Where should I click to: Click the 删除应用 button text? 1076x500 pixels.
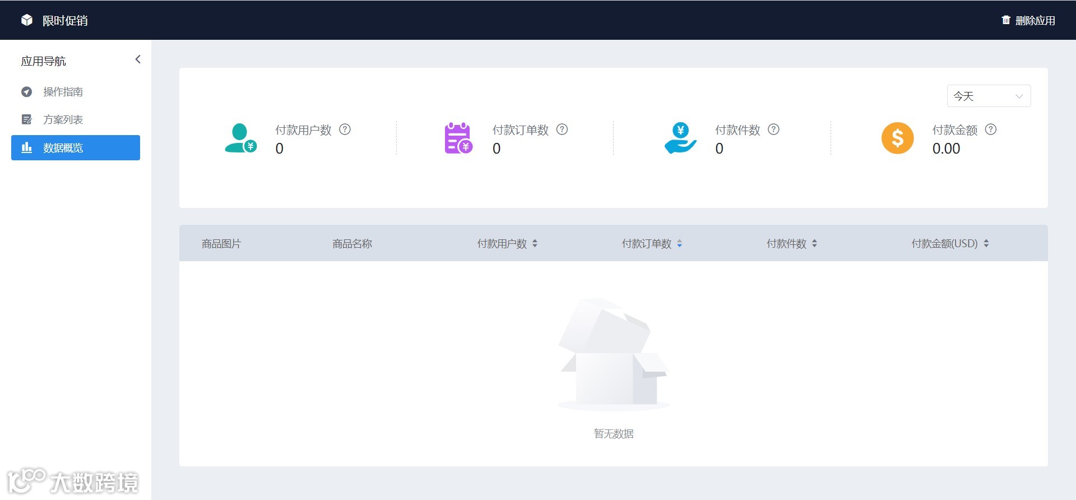pos(1035,21)
